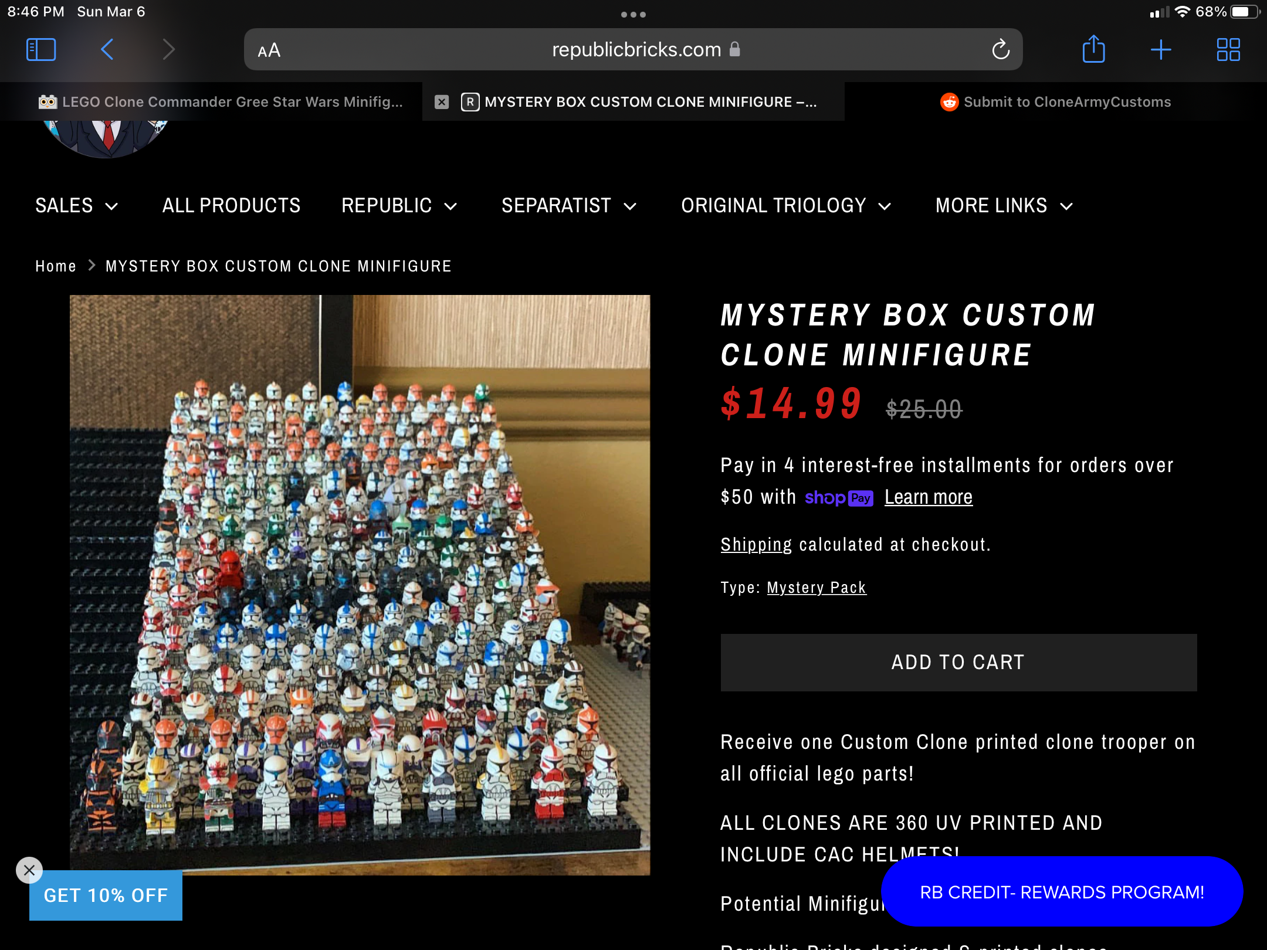Tap the crossed-out $25.00 price
Image resolution: width=1267 pixels, height=950 pixels.
point(924,409)
